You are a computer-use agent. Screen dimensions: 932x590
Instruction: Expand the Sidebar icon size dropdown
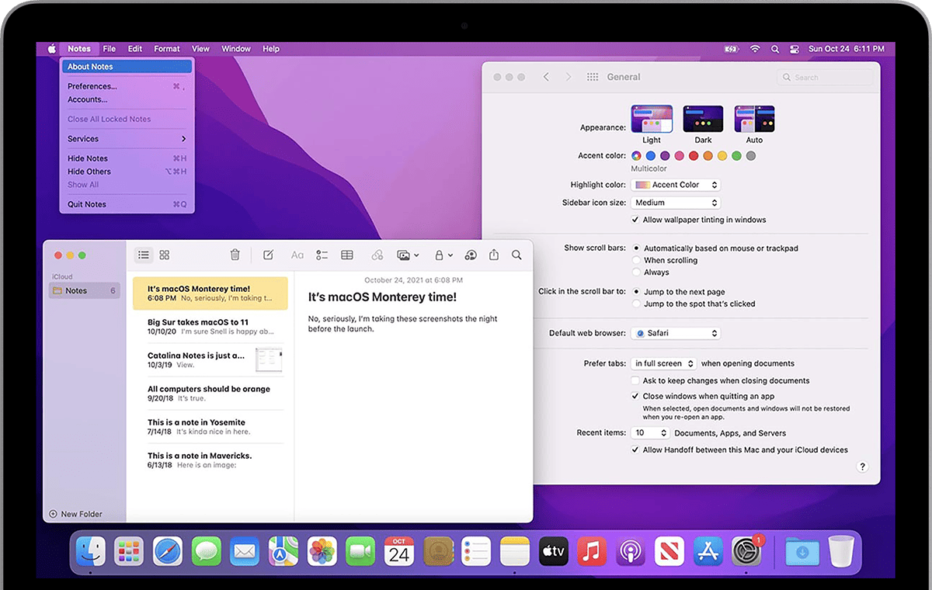pos(675,203)
